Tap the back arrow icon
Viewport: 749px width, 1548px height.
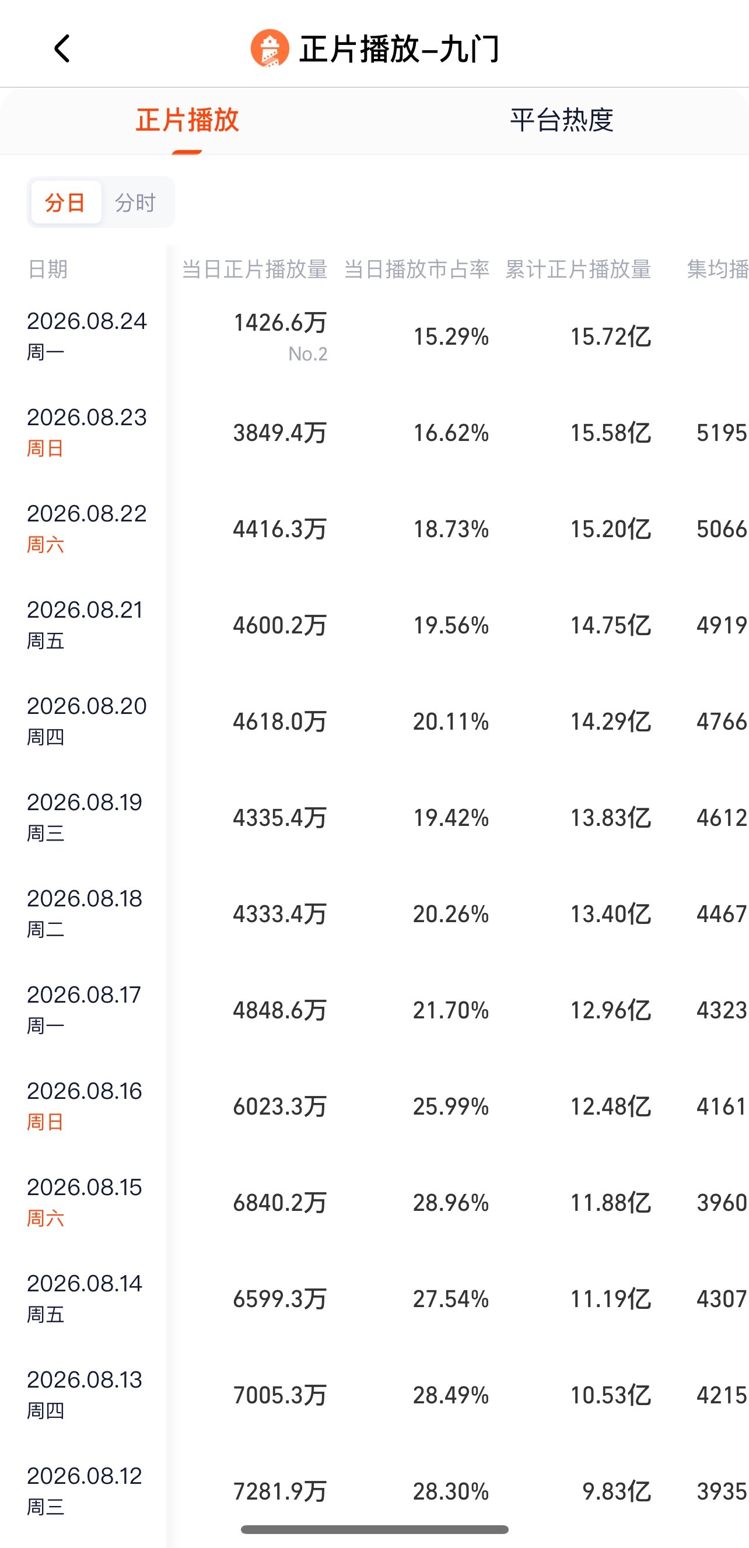pyautogui.click(x=62, y=48)
